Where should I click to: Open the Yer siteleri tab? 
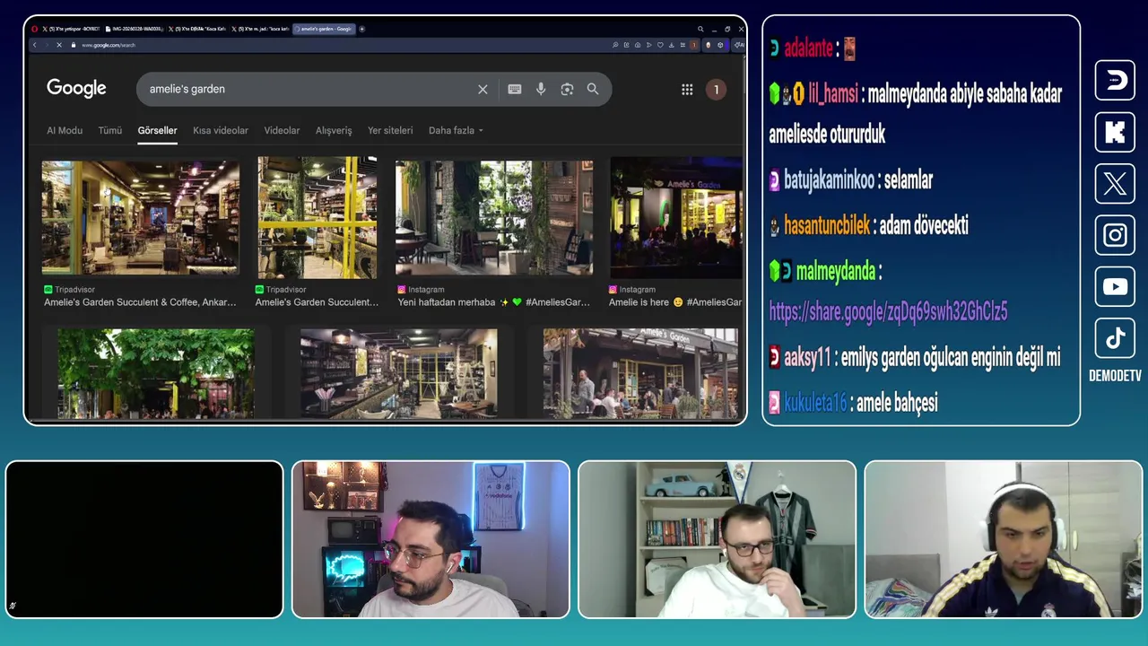[390, 130]
